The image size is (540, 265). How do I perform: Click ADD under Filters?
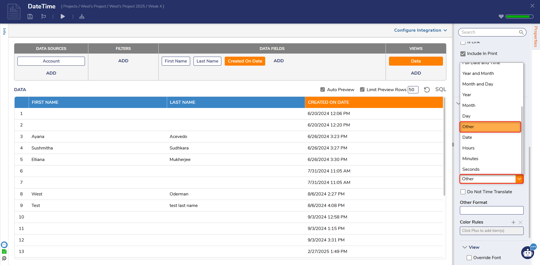123,61
